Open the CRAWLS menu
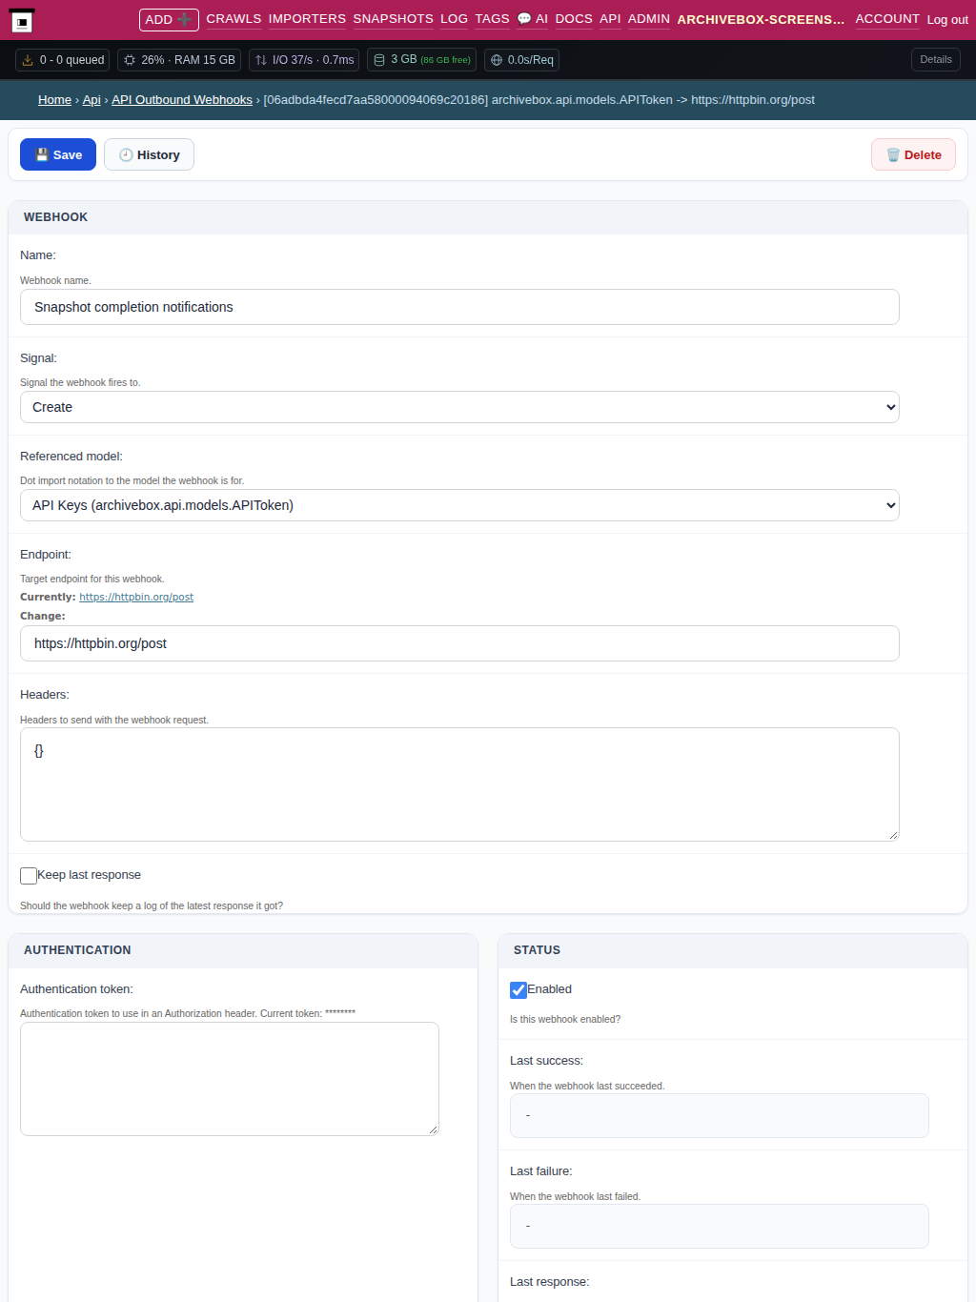This screenshot has width=976, height=1302. coord(234,19)
